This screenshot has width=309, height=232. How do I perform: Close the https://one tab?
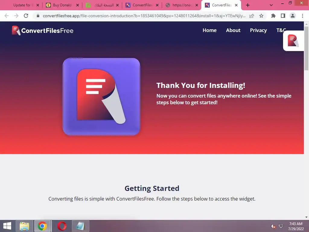point(197,5)
